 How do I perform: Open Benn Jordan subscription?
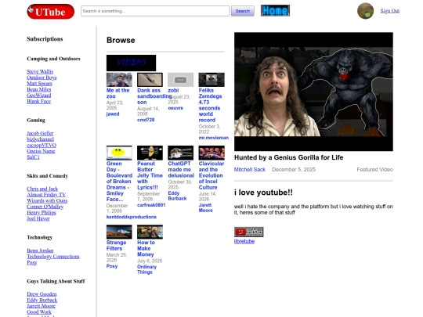pos(40,250)
